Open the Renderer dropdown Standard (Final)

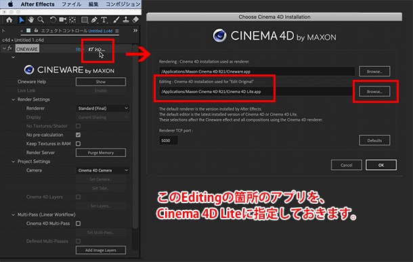[x=102, y=108]
